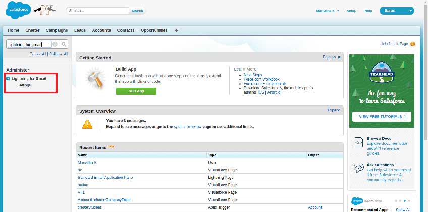
Task: Open the Help link in header
Action: point(368,11)
